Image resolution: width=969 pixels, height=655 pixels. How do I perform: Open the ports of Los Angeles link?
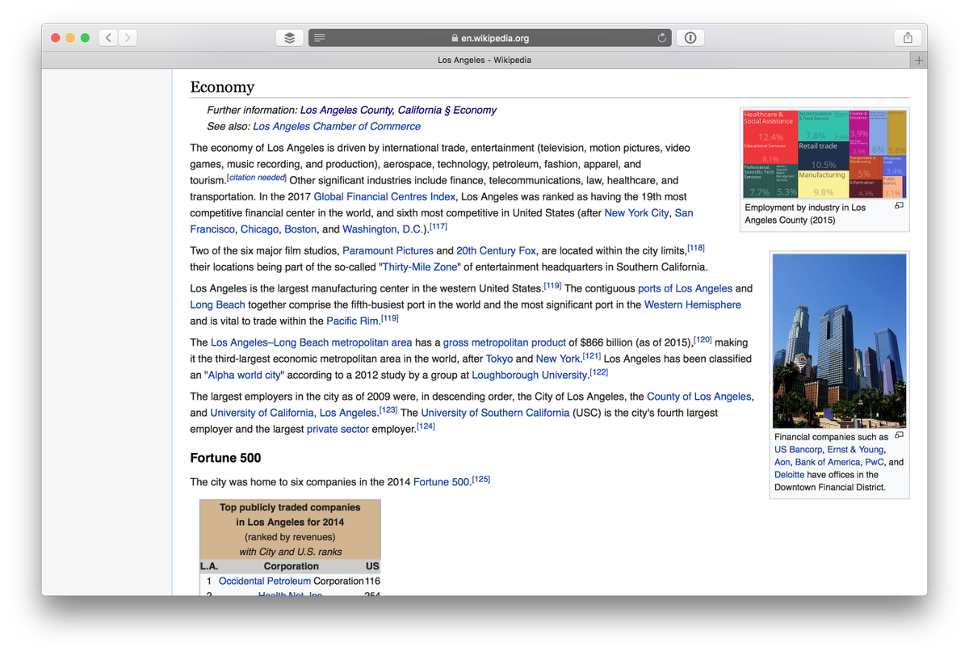click(x=685, y=288)
